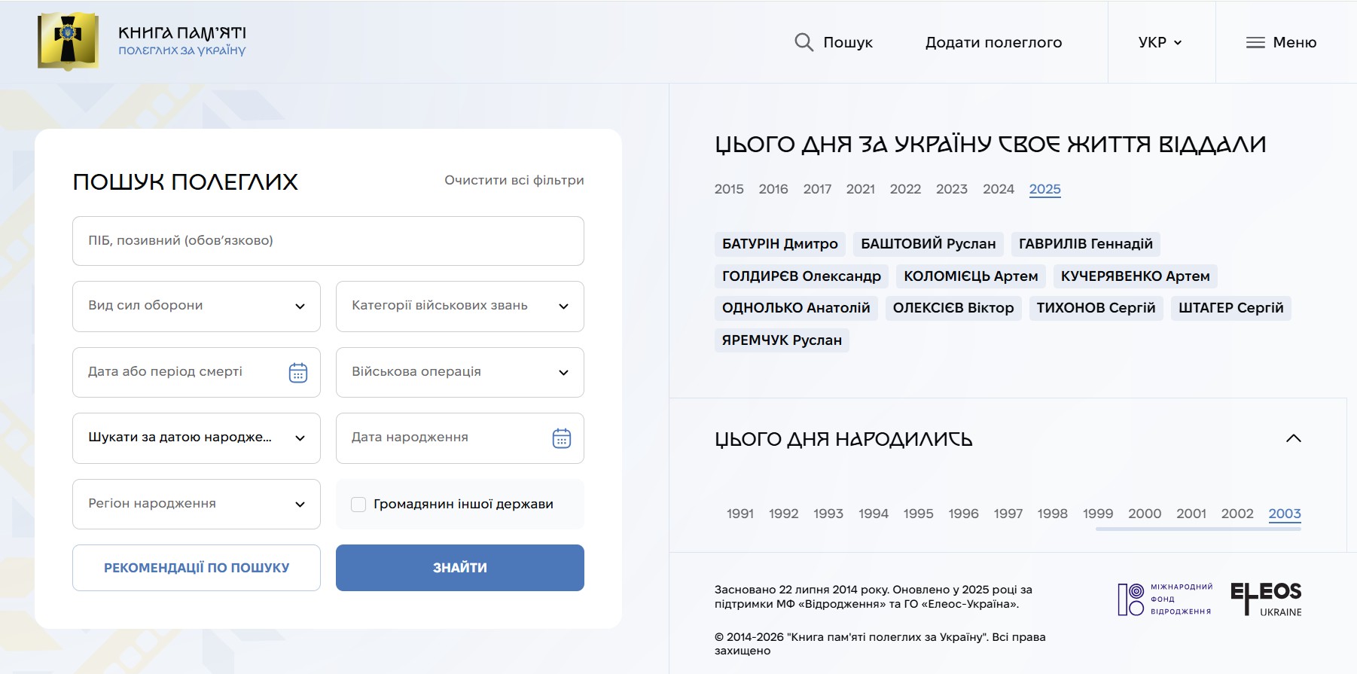This screenshot has height=674, width=1357.
Task: Click the magnifying glass search icon
Action: click(804, 42)
